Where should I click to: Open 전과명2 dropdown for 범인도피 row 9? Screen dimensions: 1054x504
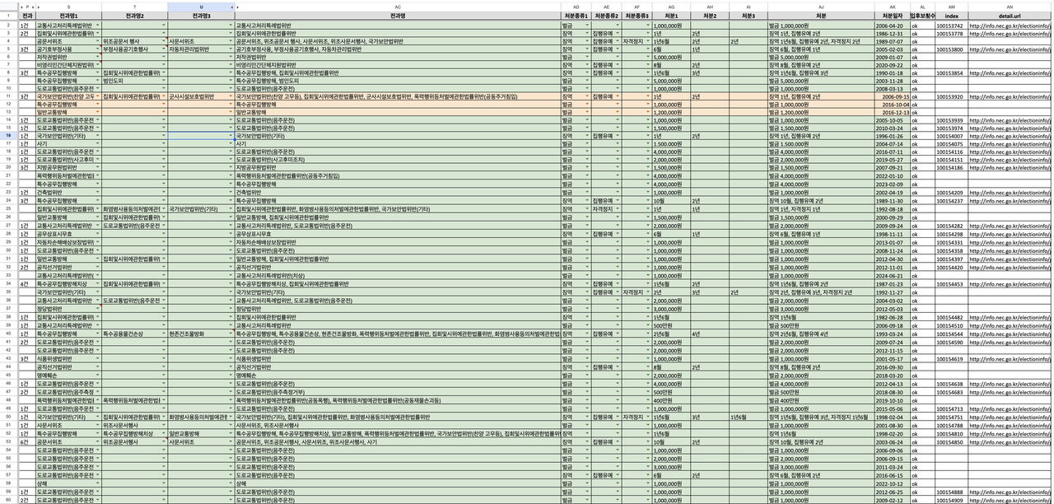164,81
